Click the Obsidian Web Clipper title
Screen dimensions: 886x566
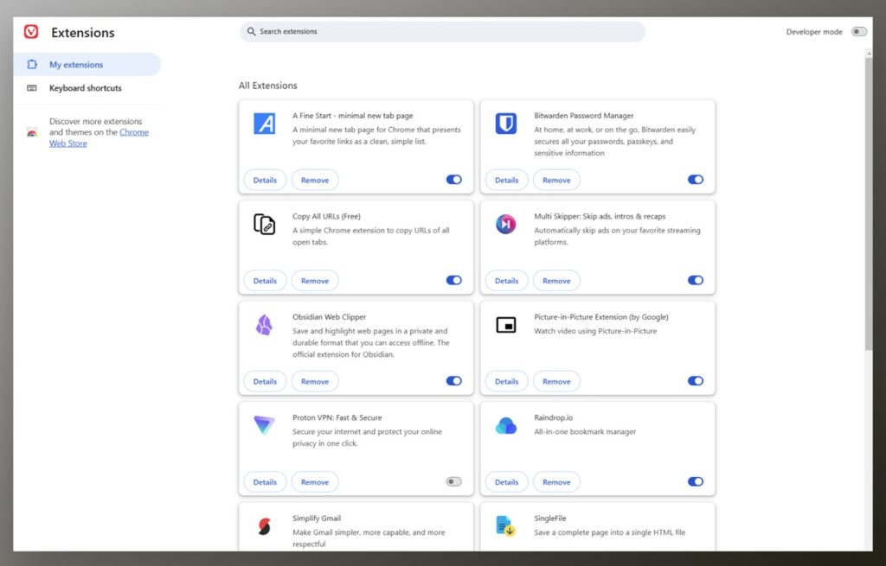329,317
